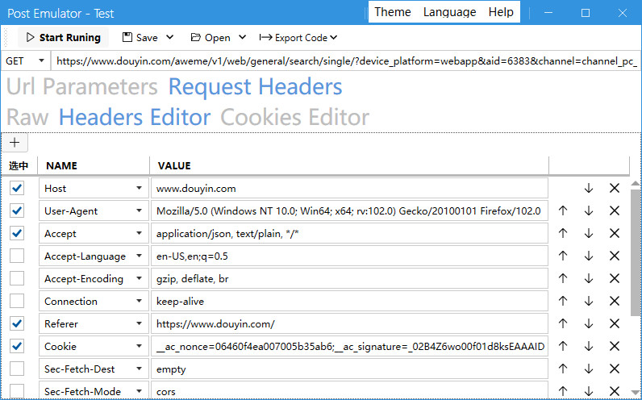
Task: Click the Export Code button
Action: tap(298, 37)
